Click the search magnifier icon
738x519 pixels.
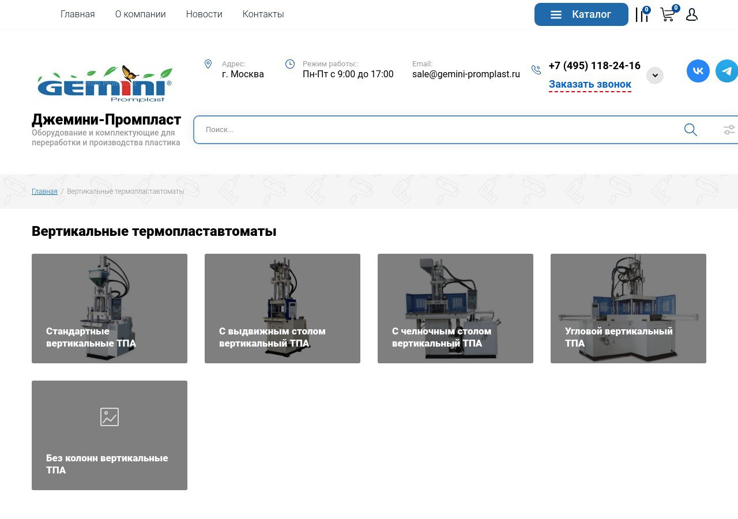(690, 130)
